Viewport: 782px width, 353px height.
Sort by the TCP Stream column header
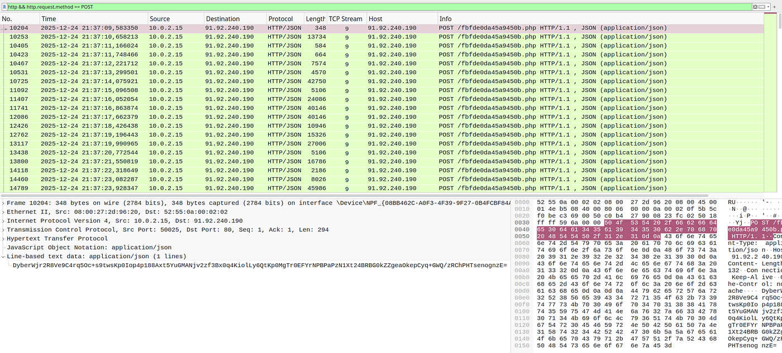tap(347, 19)
